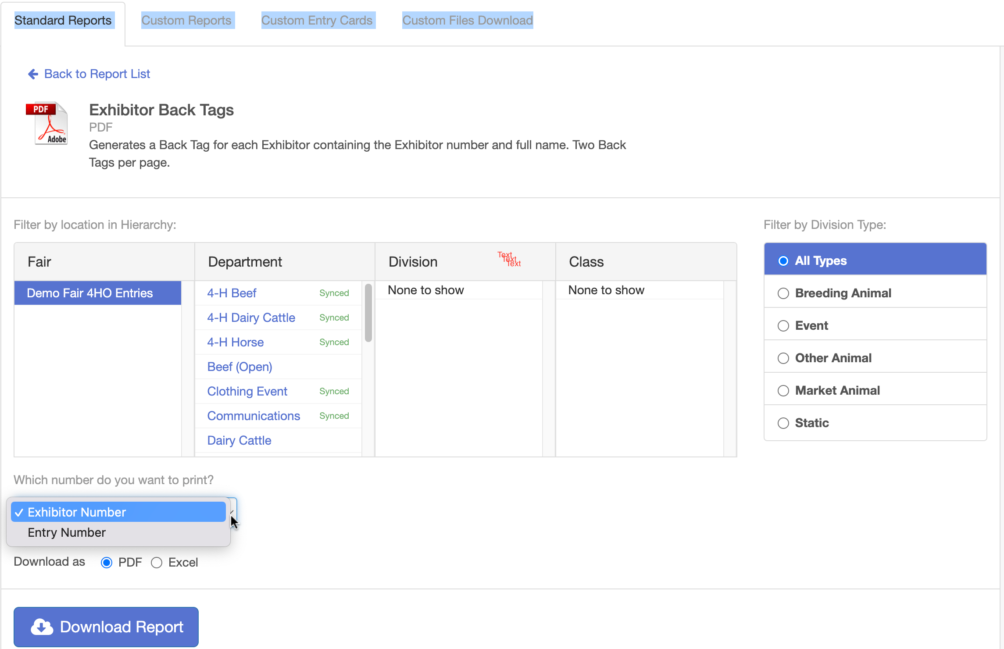The width and height of the screenshot is (1004, 649).
Task: Select 4-H Dairy Cattle department
Action: coord(251,318)
